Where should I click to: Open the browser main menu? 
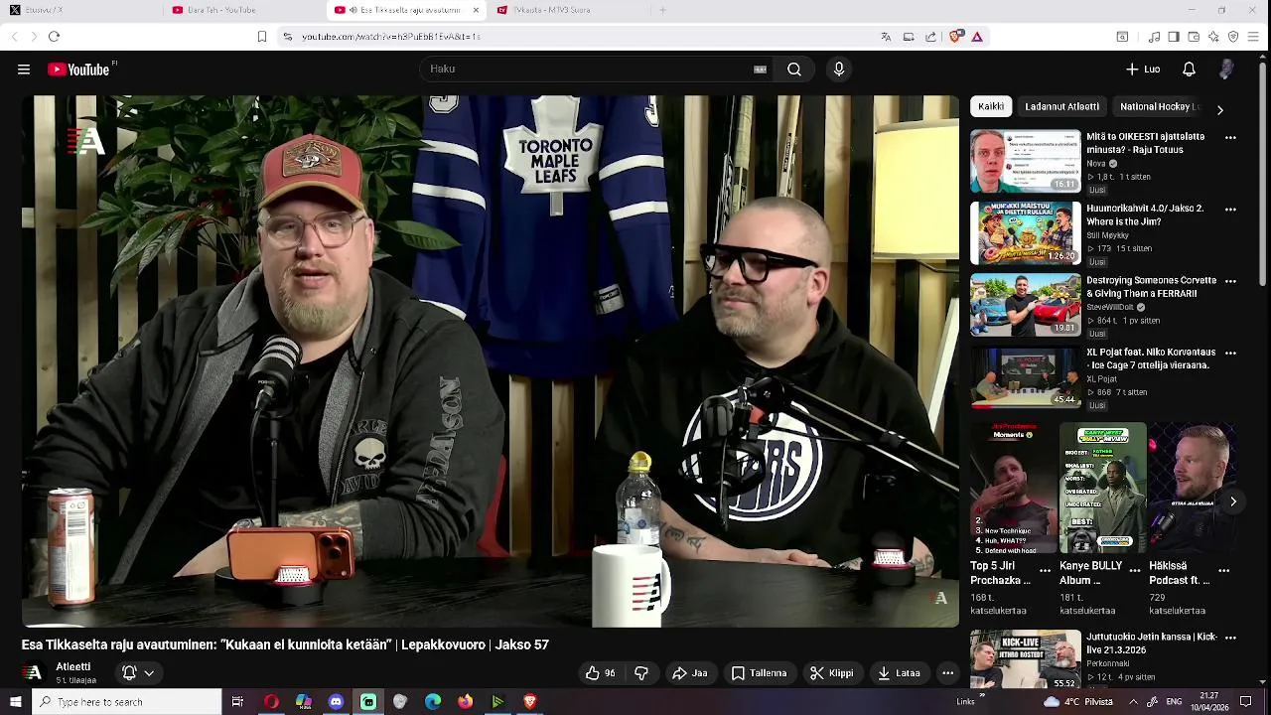[x=1253, y=37]
